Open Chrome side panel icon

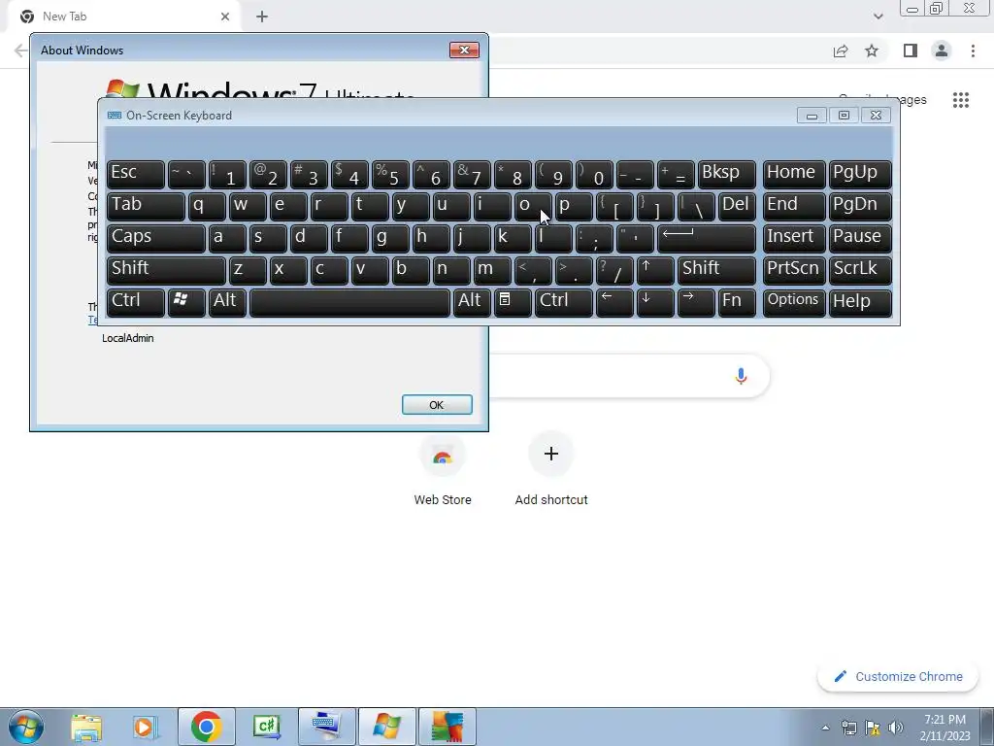pyautogui.click(x=911, y=51)
